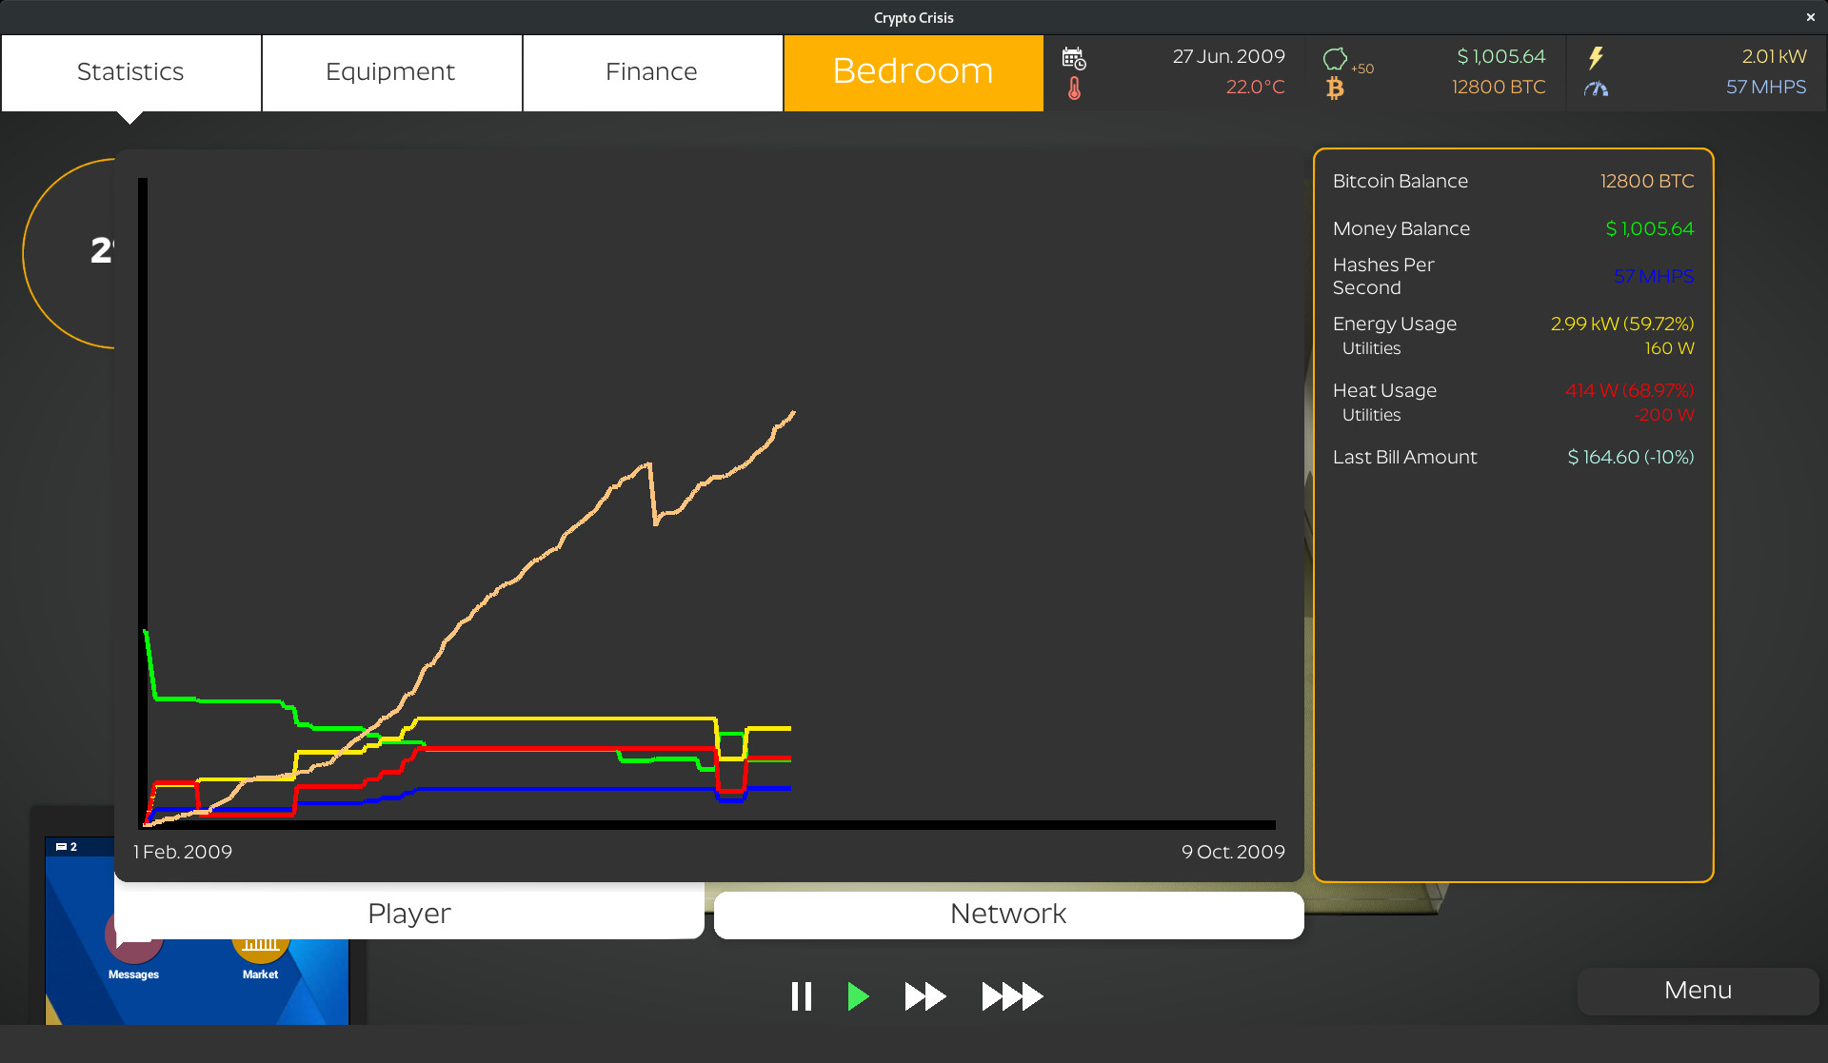Switch to the Bedroom view

click(911, 71)
